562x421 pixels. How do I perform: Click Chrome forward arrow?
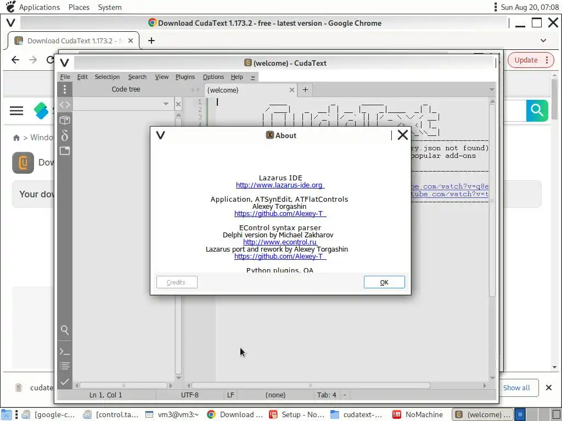point(33,60)
